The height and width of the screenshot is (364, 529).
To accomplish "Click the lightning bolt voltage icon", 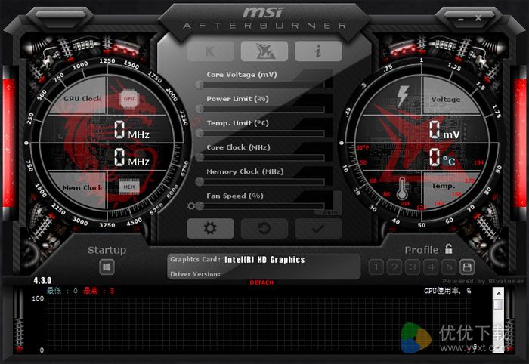I will coord(403,96).
